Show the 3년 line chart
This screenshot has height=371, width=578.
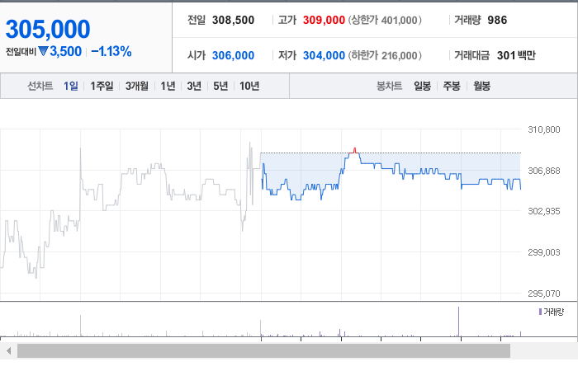(x=194, y=86)
